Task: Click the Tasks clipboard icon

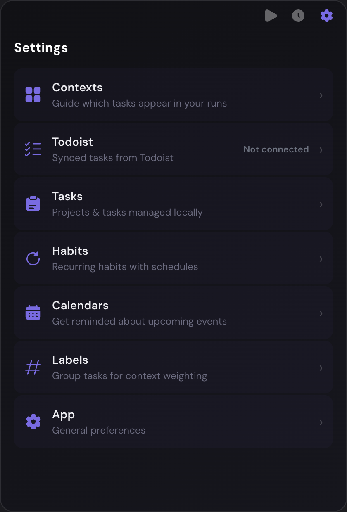Action: point(33,204)
